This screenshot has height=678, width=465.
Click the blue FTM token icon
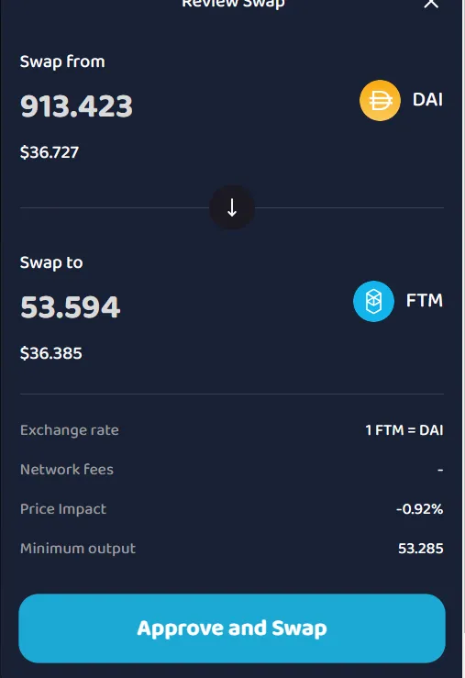(x=373, y=301)
